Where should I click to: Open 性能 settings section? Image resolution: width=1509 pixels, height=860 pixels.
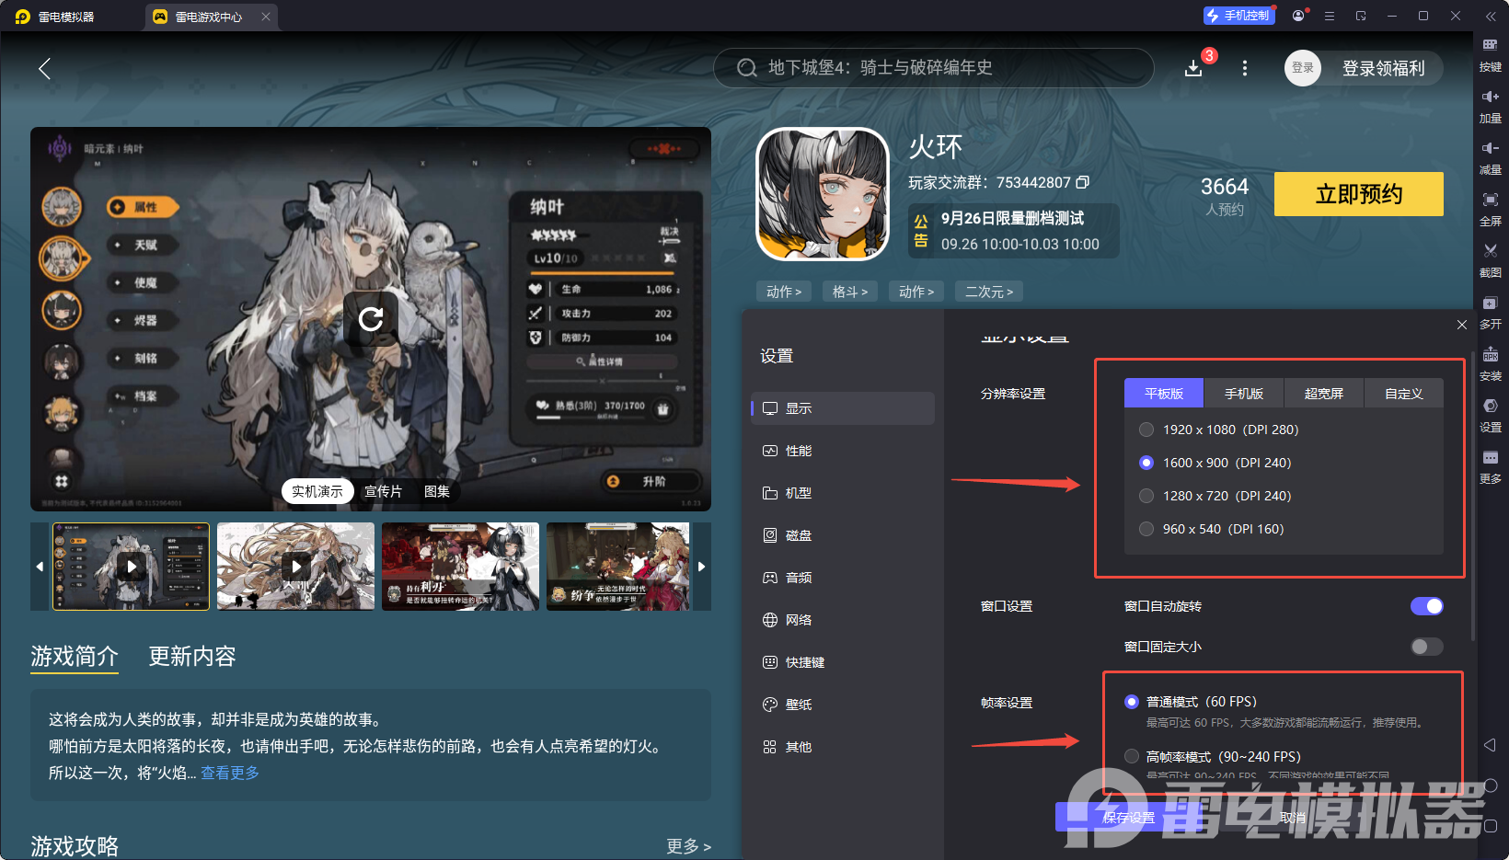[843, 451]
